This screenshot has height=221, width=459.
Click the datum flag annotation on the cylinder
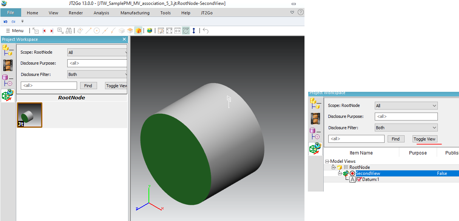[229, 101]
